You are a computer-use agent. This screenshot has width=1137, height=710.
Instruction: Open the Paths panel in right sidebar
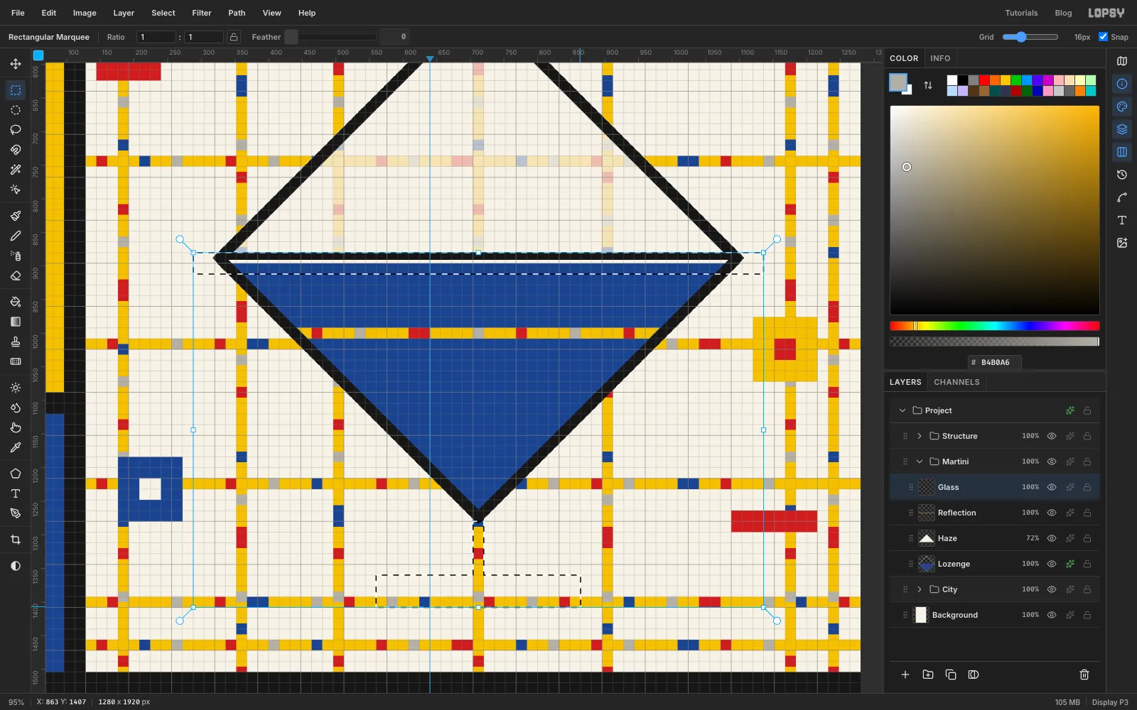(x=1122, y=197)
